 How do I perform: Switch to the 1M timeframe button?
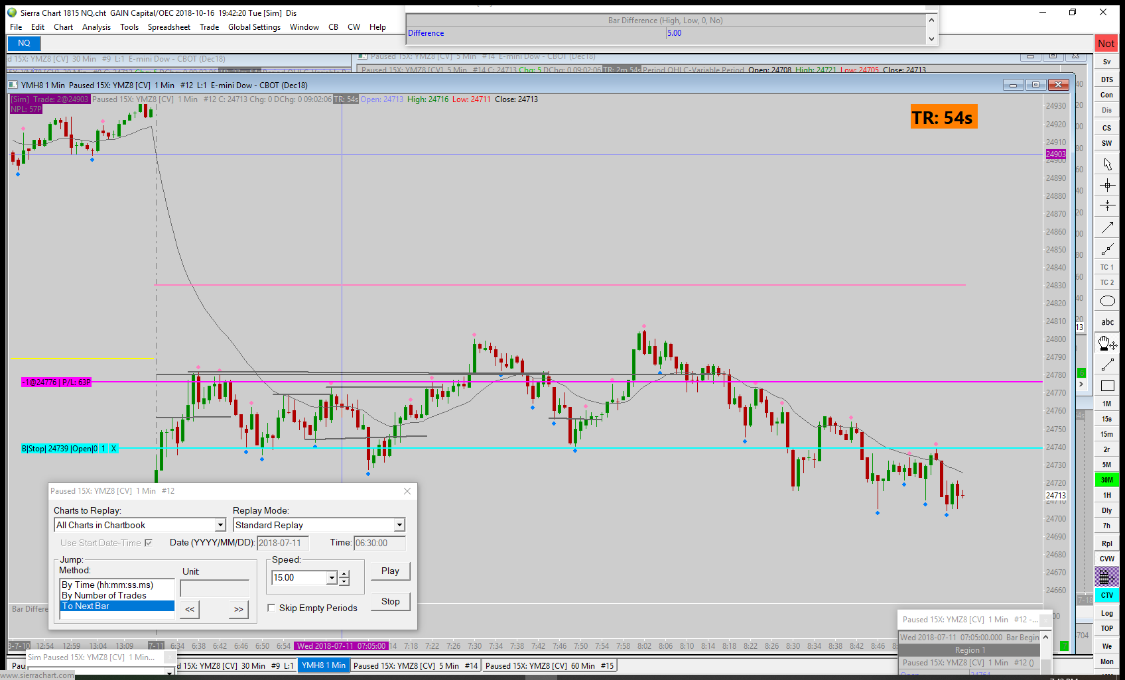[1107, 404]
